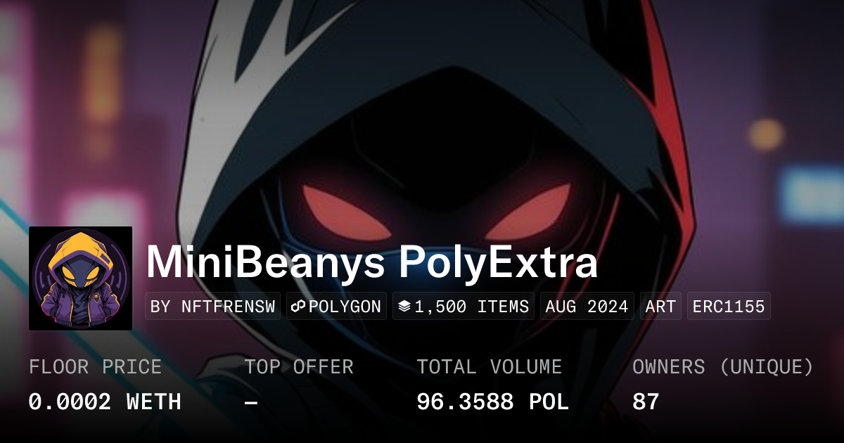
Task: Click the hooded character's left red eye
Action: [x=343, y=209]
